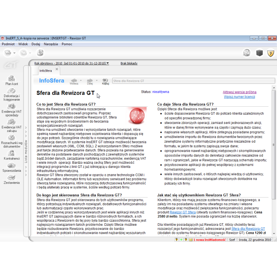Open the Kontrahenci module
This screenshot has height=277, width=277.
click(x=11, y=155)
